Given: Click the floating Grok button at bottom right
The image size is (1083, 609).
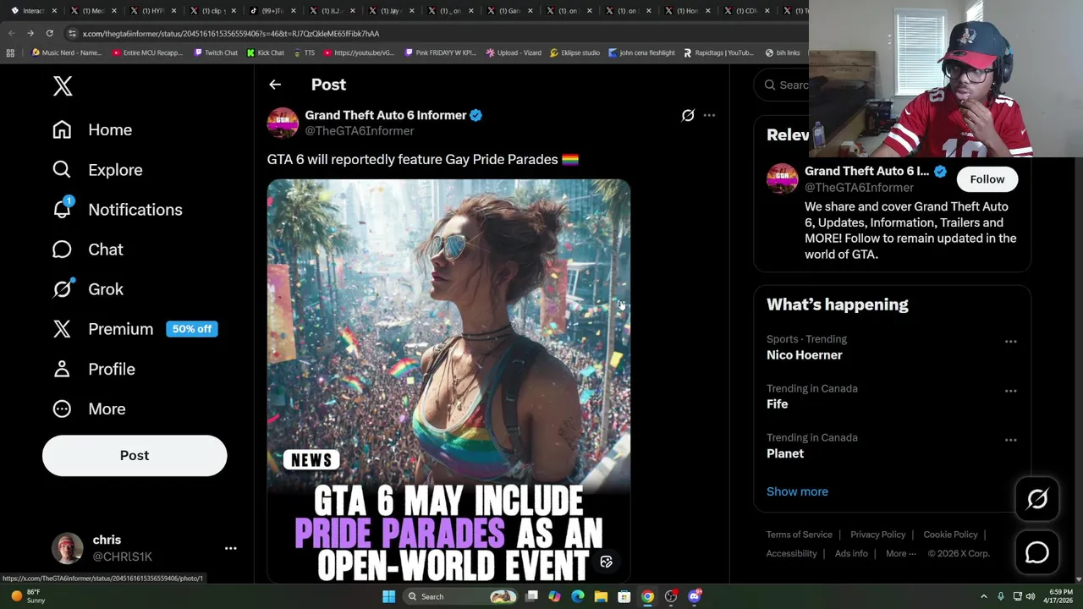Looking at the screenshot, I should pos(1037,499).
